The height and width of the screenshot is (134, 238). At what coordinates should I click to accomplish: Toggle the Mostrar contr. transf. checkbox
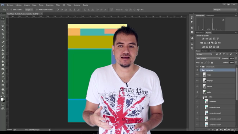coord(37,10)
